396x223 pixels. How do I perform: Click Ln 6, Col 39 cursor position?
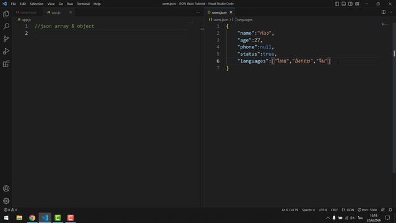tap(290, 210)
